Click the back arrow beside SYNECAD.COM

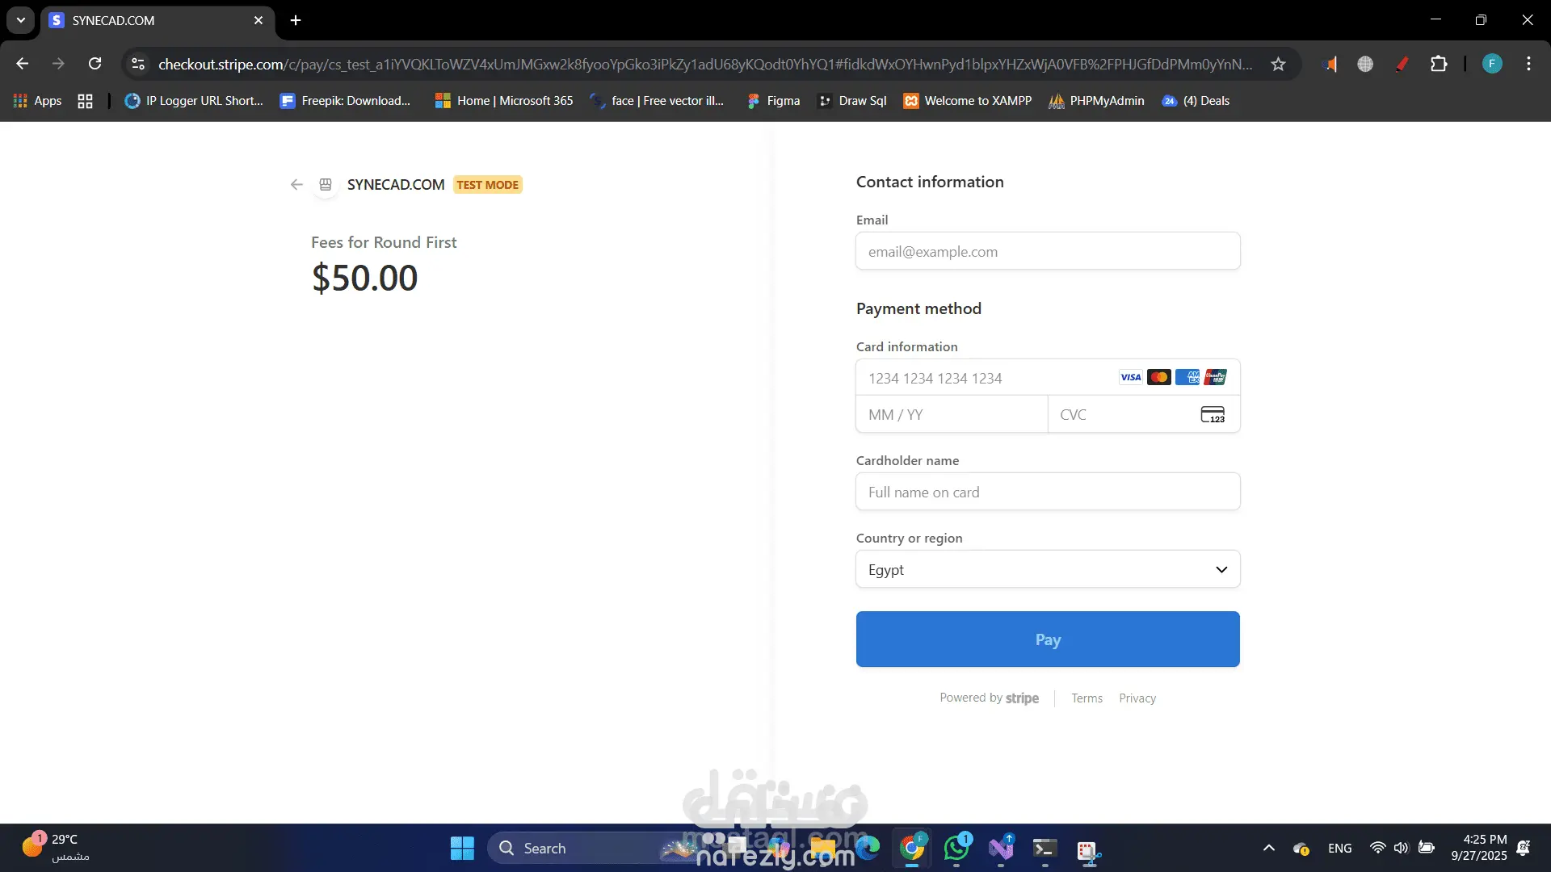(296, 185)
